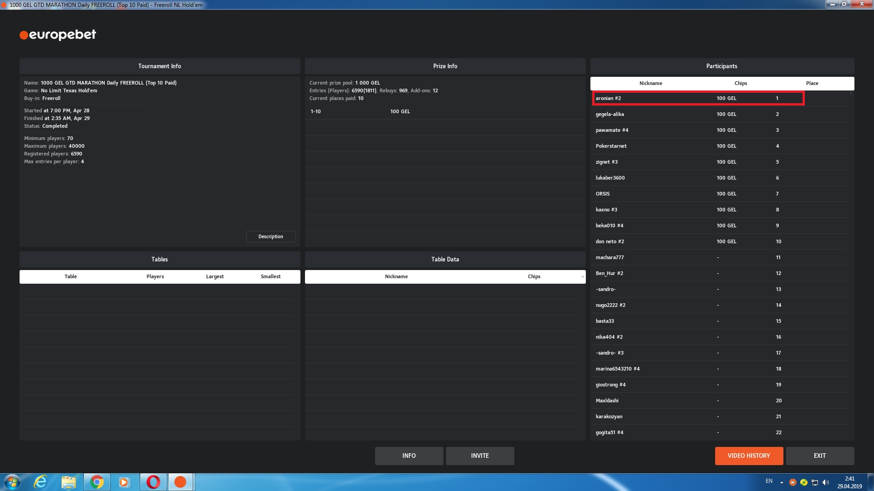Open the EN language selector
Image resolution: width=874 pixels, height=491 pixels.
click(x=769, y=481)
